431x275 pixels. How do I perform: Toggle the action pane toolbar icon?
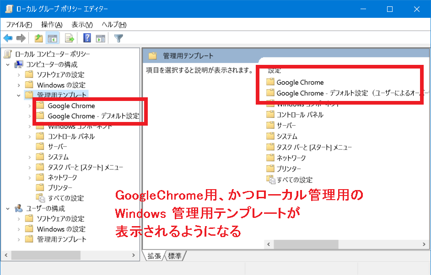pos(100,38)
